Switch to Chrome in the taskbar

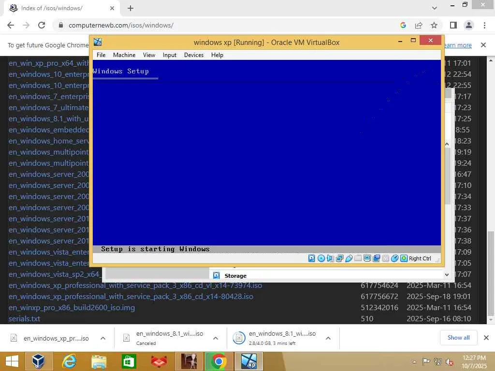click(218, 361)
